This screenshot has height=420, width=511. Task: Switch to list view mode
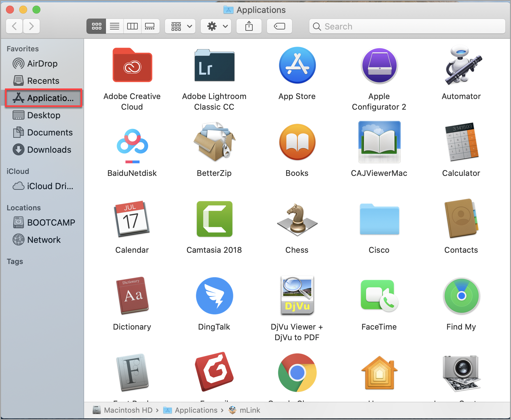115,26
